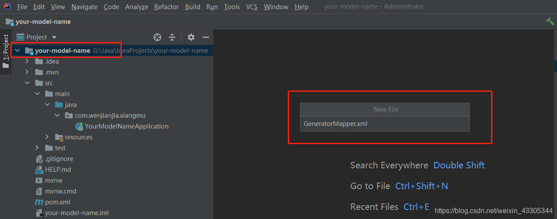Open the Analyze menu

coord(137,6)
